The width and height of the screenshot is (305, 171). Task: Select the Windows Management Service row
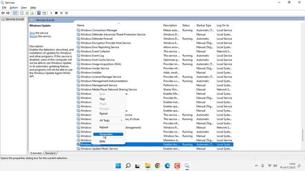[154, 85]
